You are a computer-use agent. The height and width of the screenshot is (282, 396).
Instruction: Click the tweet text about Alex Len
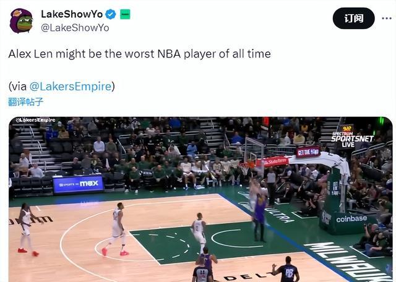pos(139,54)
